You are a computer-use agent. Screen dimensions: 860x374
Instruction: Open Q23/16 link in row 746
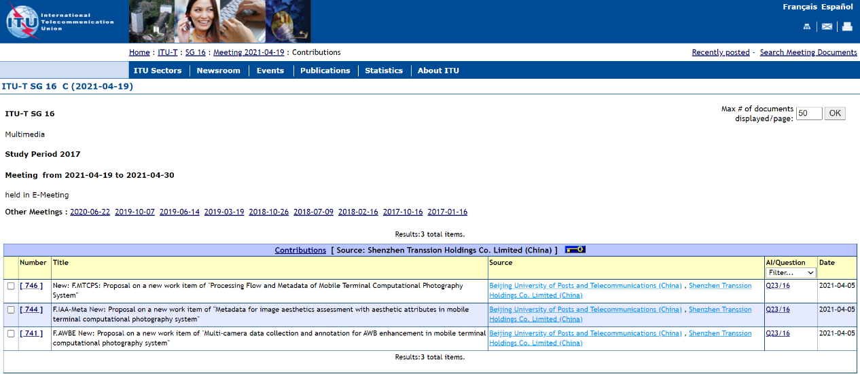coord(778,286)
